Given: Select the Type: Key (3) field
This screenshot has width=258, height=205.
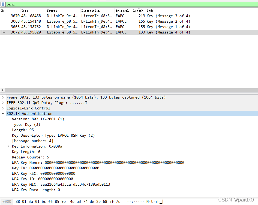Looking at the screenshot, I should (26, 124).
